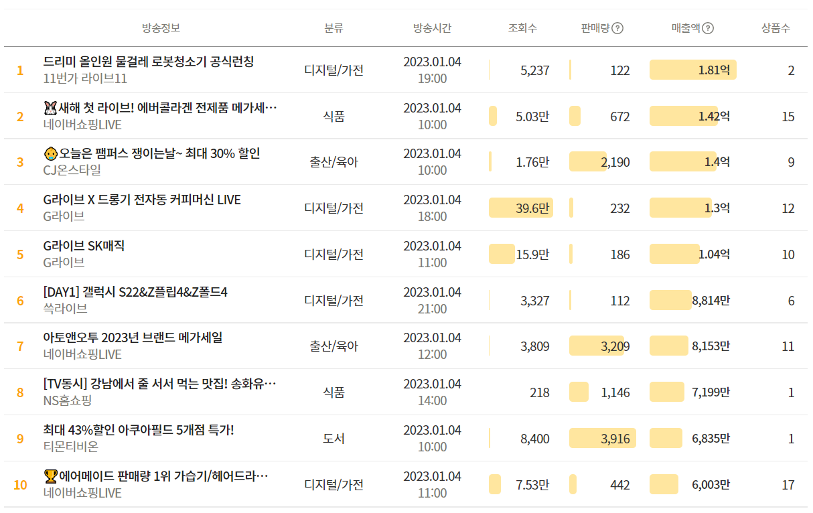Image resolution: width=813 pixels, height=513 pixels.
Task: Click the 2023.01.04 14:00 broadcast time
Action: 432,392
